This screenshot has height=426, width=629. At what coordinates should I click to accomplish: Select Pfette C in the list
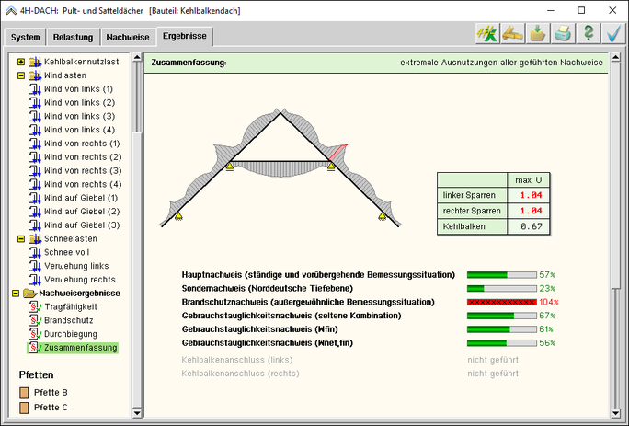coord(51,407)
